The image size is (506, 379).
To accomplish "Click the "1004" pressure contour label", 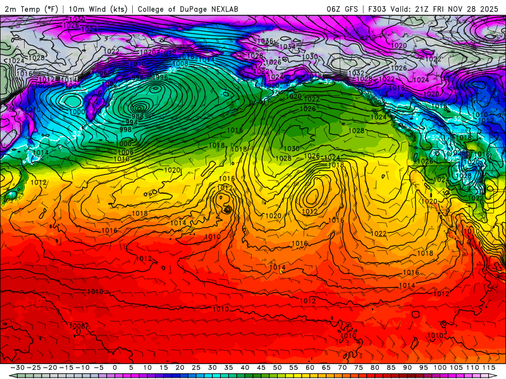I will [x=73, y=86].
